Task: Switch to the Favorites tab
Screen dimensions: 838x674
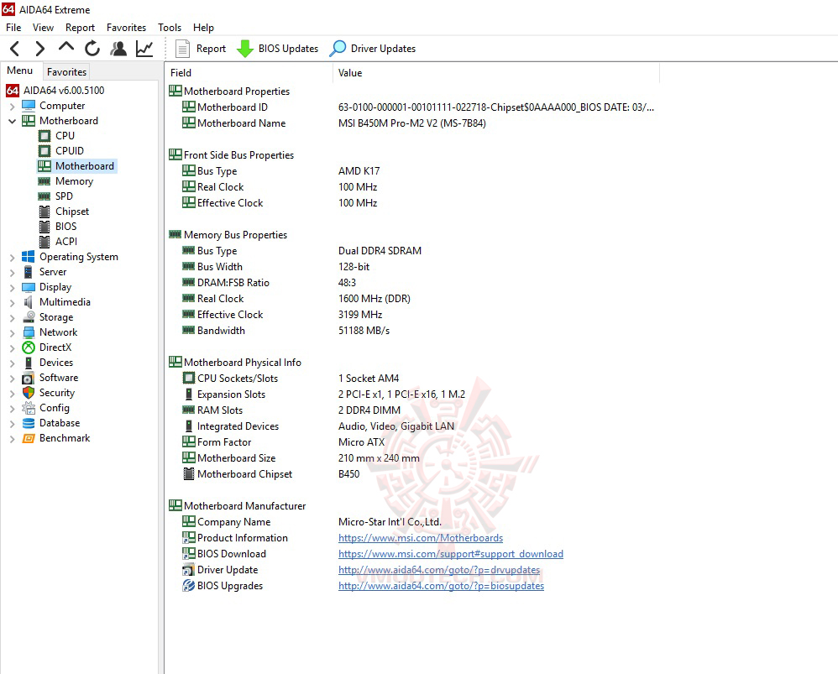Action: tap(65, 71)
